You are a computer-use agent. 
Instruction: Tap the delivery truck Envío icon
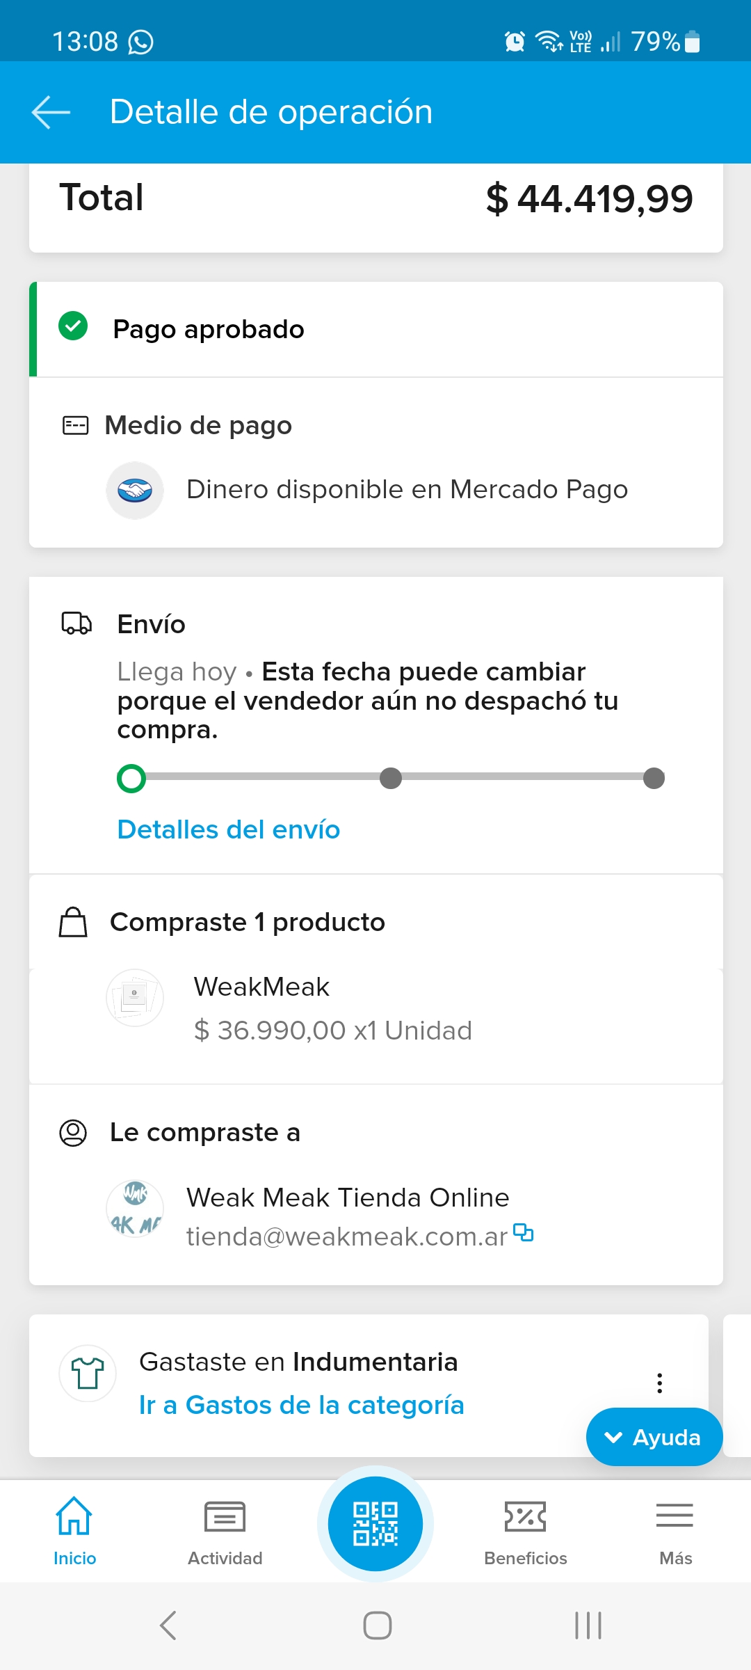[x=76, y=623]
